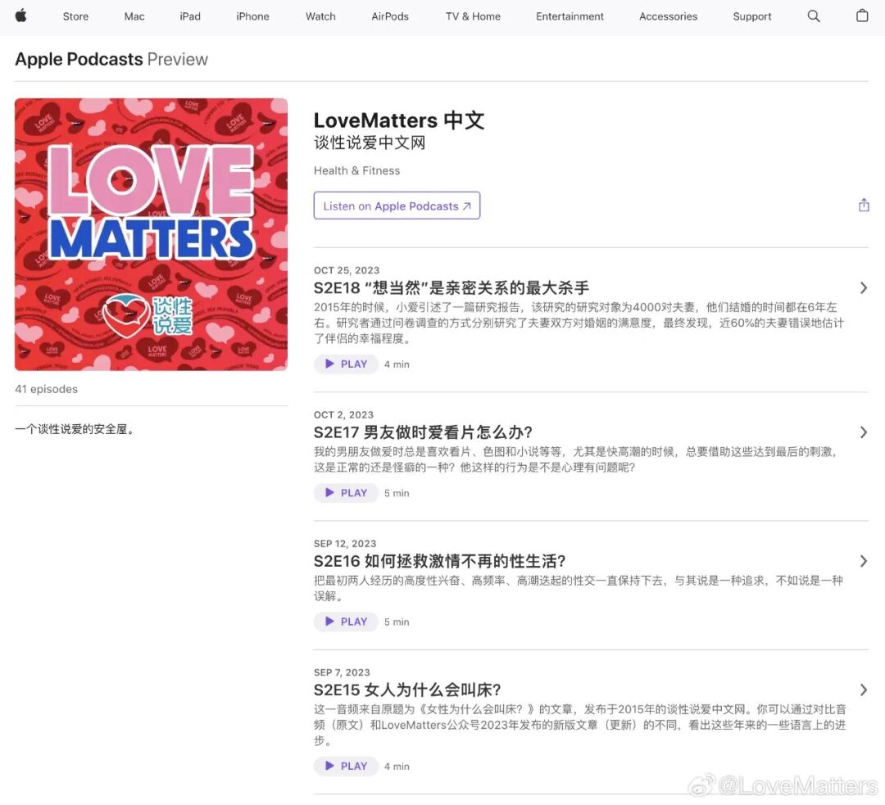Click the SEP 12, 2023 episode date
The height and width of the screenshot is (805, 885).
(345, 543)
